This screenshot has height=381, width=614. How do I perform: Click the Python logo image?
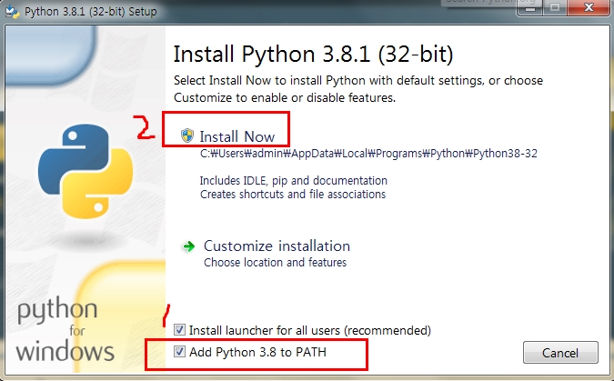(x=86, y=172)
